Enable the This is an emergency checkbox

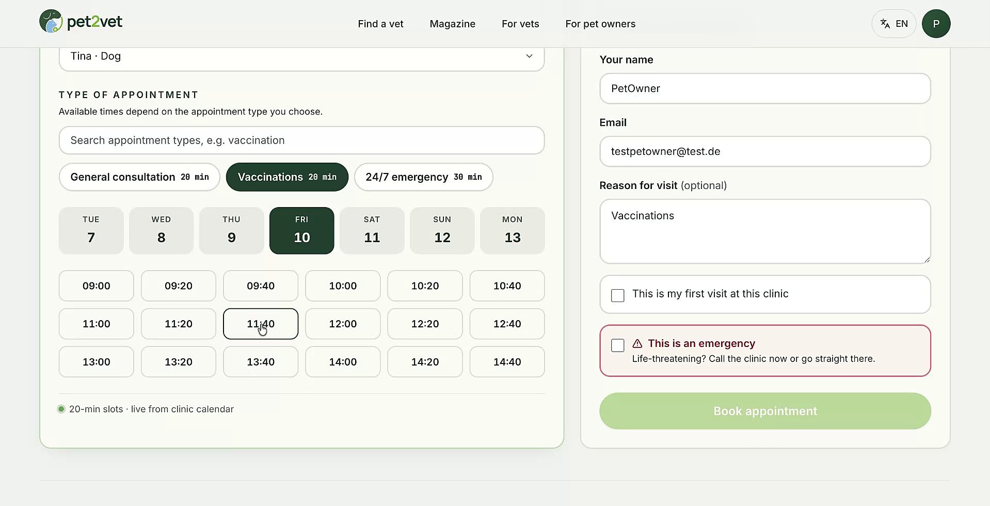coord(617,345)
